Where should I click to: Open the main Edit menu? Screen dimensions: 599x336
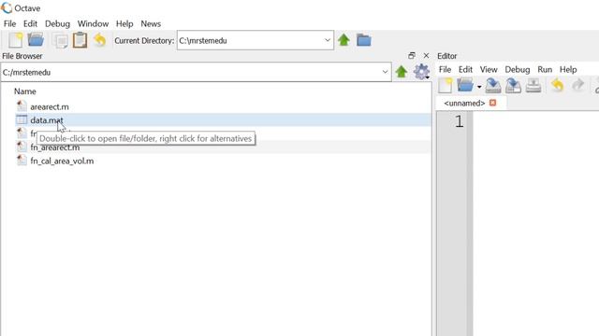30,23
